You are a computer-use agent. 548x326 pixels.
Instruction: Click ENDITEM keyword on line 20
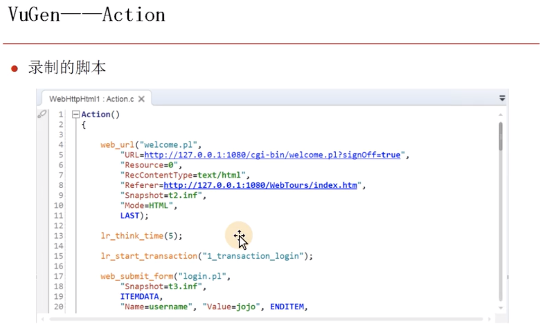(x=287, y=307)
